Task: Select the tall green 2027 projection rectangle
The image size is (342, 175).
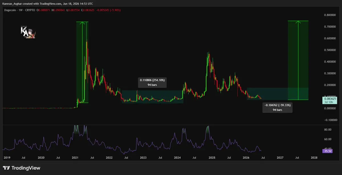Action: (298, 60)
